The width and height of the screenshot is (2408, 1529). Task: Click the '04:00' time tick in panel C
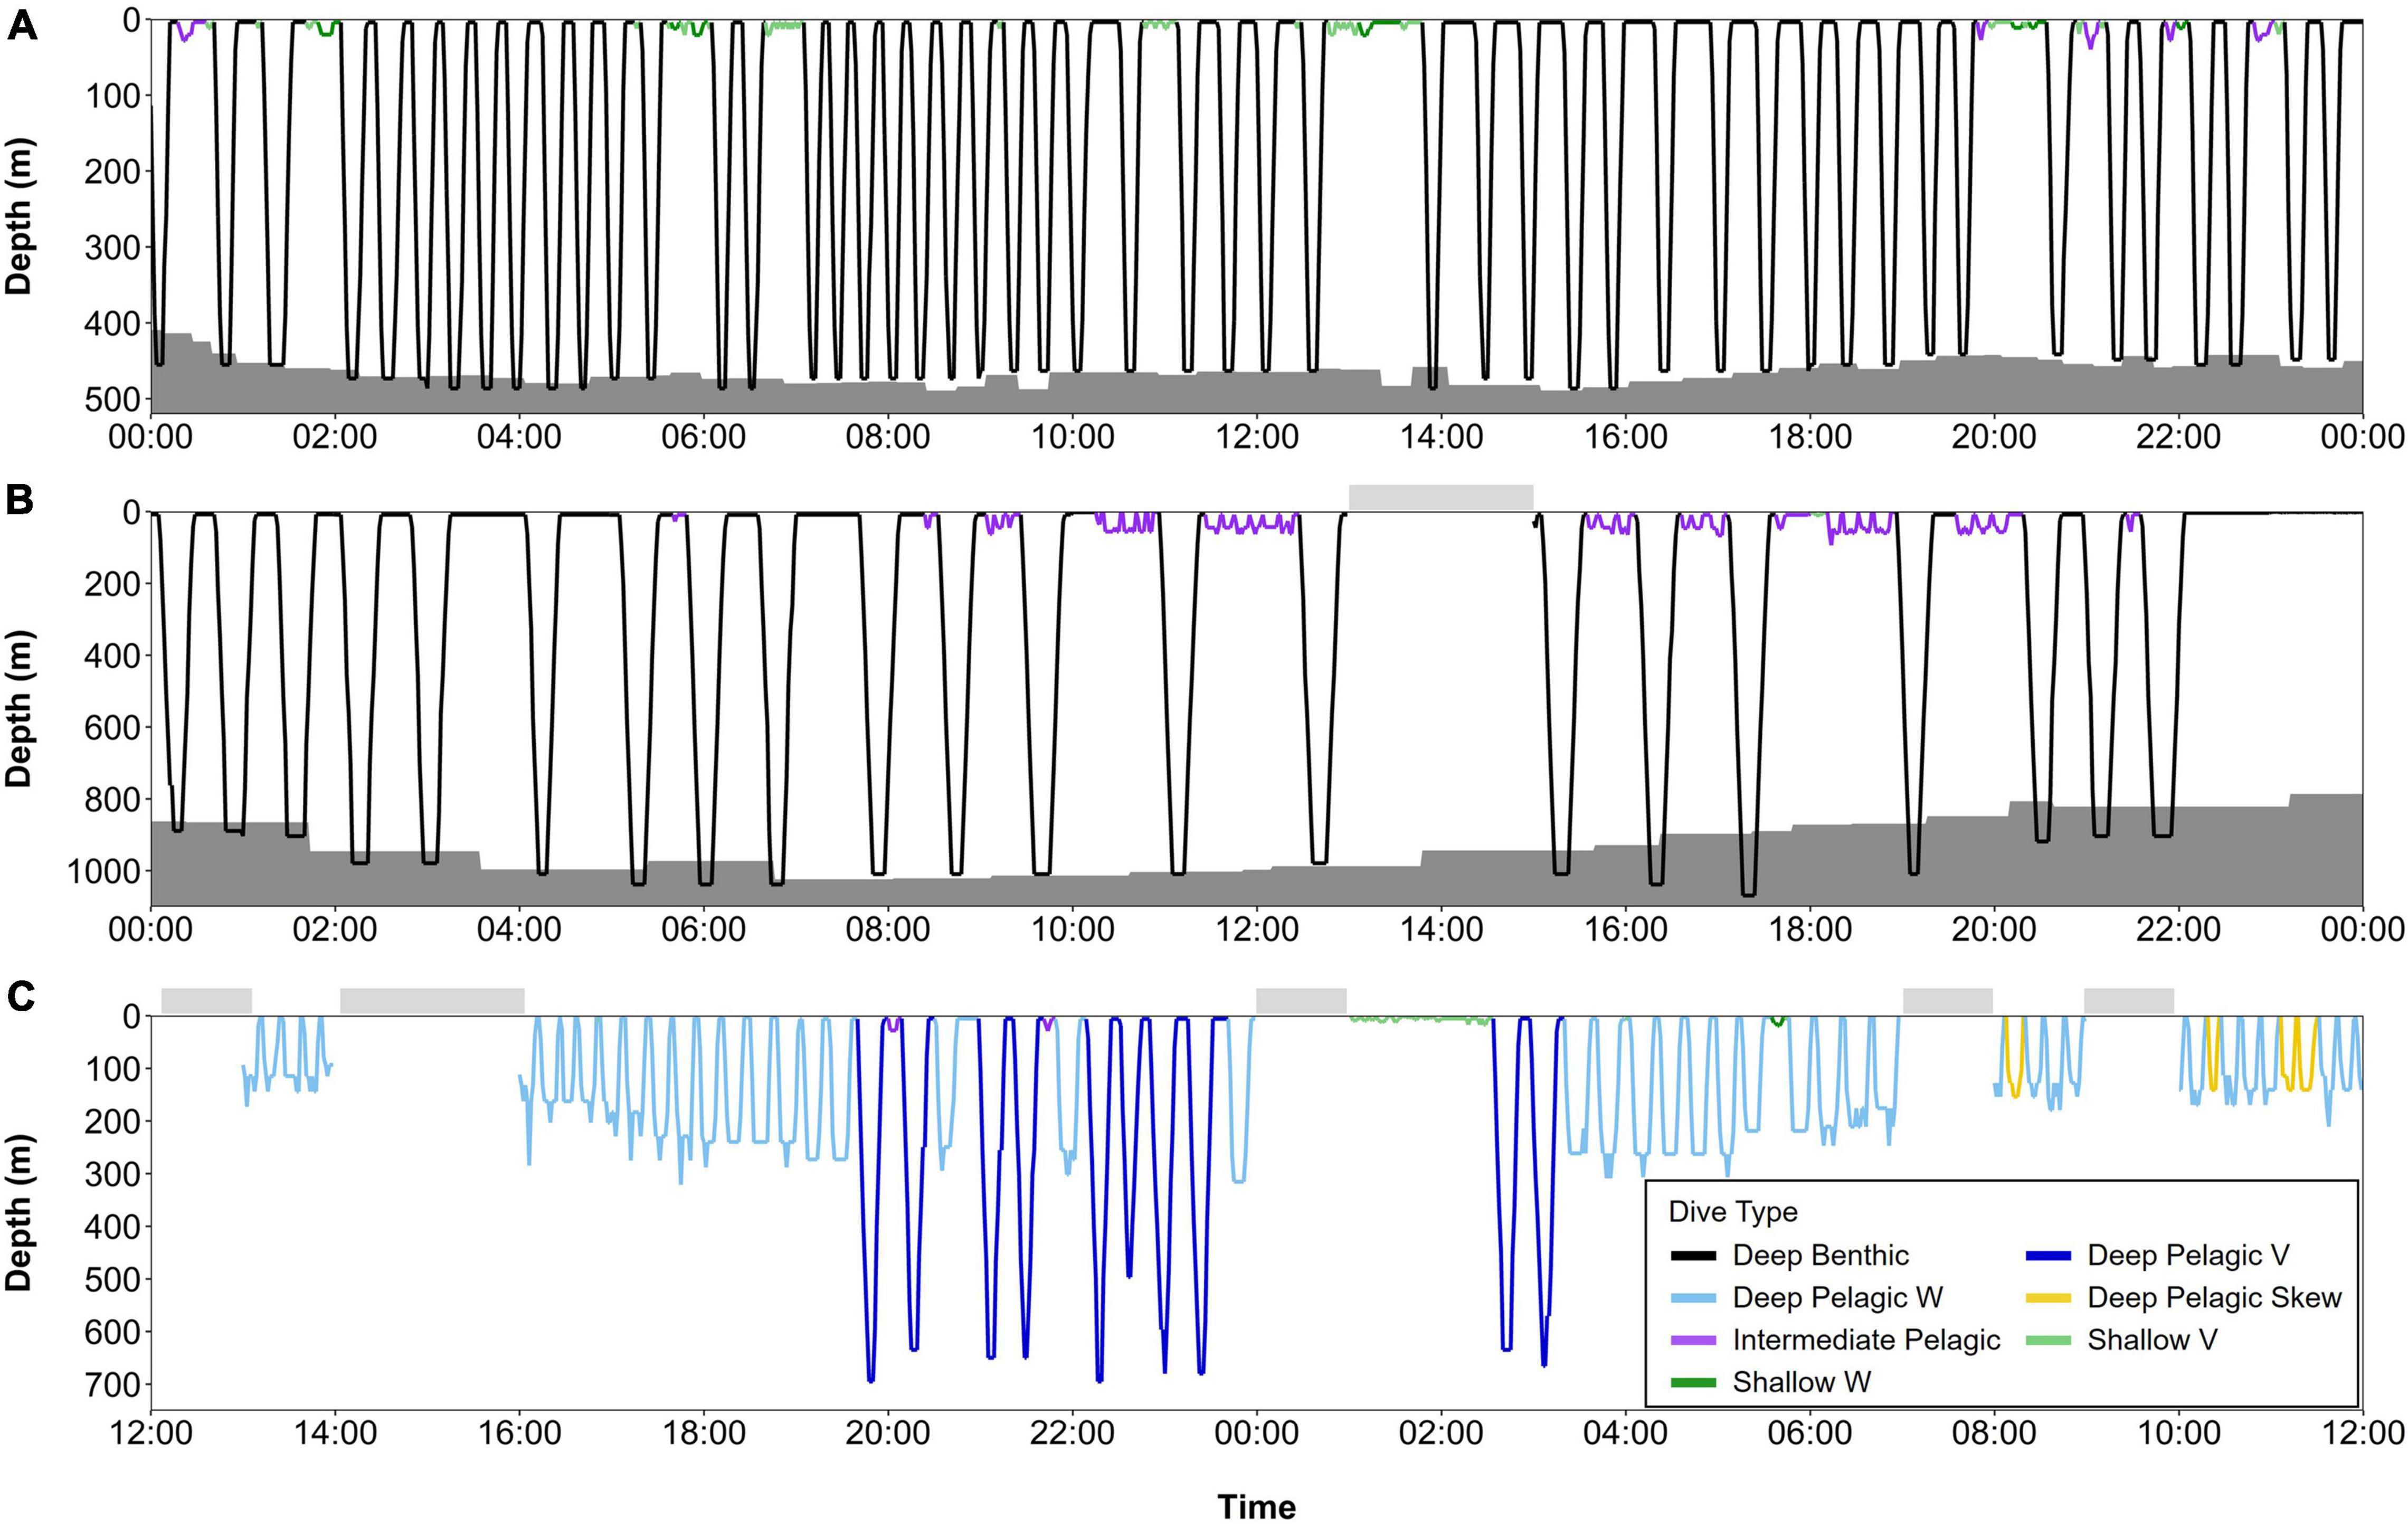point(1625,1433)
